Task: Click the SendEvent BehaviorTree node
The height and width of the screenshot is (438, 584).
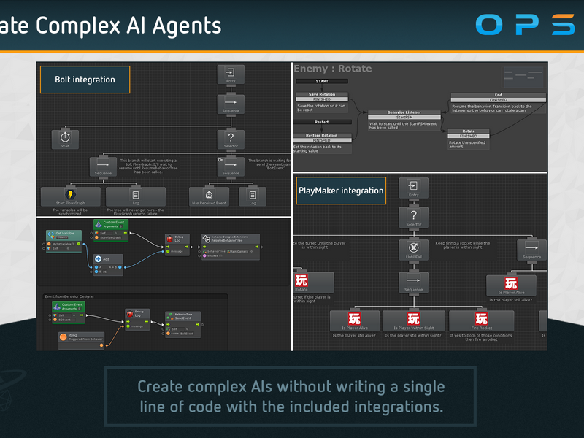Action: (x=183, y=325)
